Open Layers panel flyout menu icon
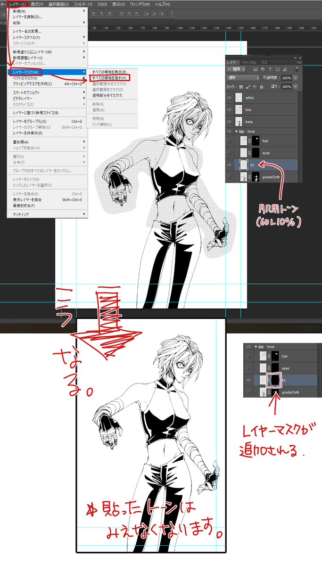Screen dimensions: 322x566 point(299,62)
